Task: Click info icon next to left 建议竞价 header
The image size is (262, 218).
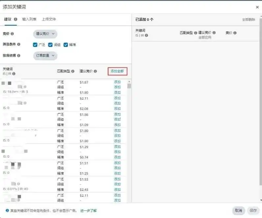Action: click(95, 71)
